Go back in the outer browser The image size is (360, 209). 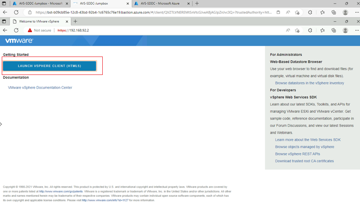[x=5, y=12]
